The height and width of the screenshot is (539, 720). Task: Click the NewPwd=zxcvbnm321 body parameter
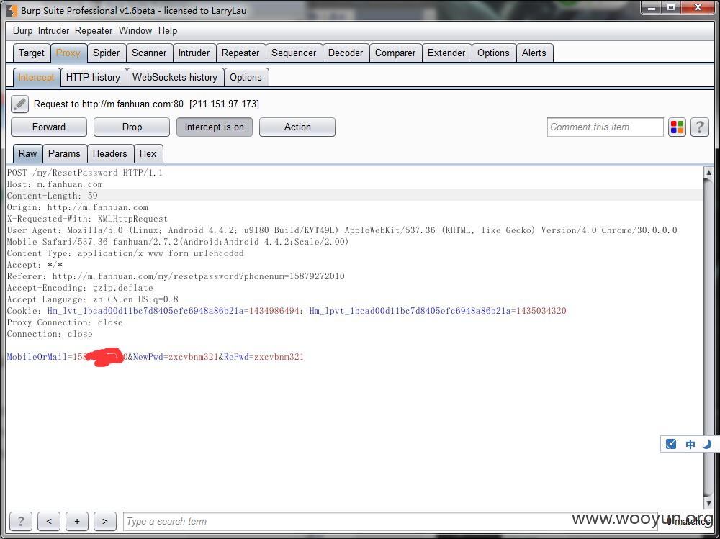176,357
